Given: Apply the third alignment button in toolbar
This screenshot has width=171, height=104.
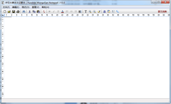Looking at the screenshot, I should tap(76, 12).
